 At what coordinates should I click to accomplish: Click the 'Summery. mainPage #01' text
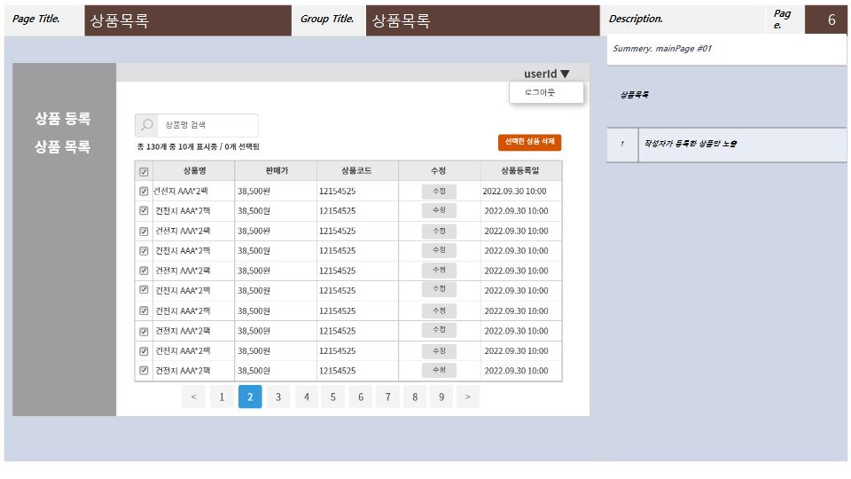click(662, 48)
